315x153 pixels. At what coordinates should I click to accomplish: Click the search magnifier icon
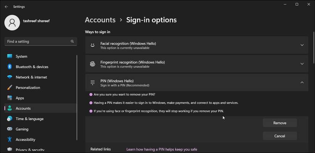click(72, 41)
